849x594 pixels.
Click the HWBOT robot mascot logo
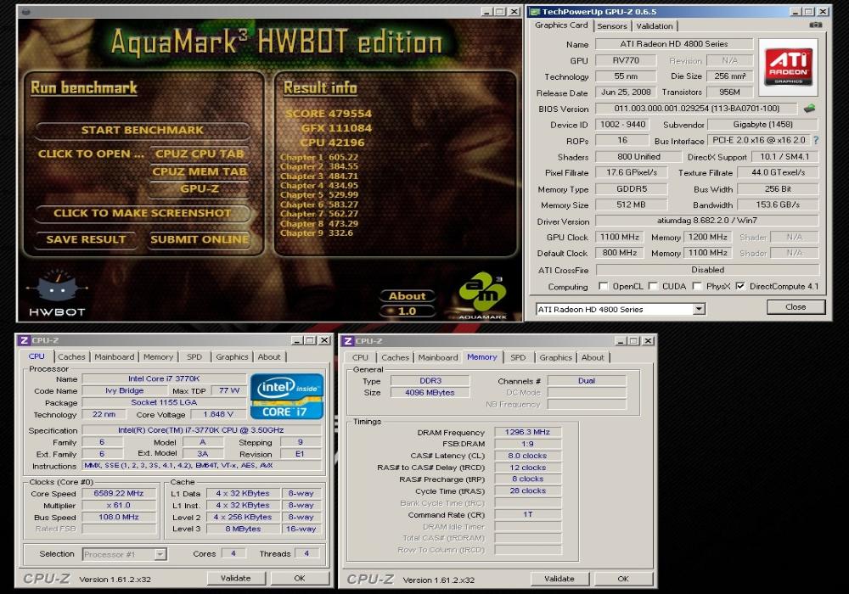(56, 288)
